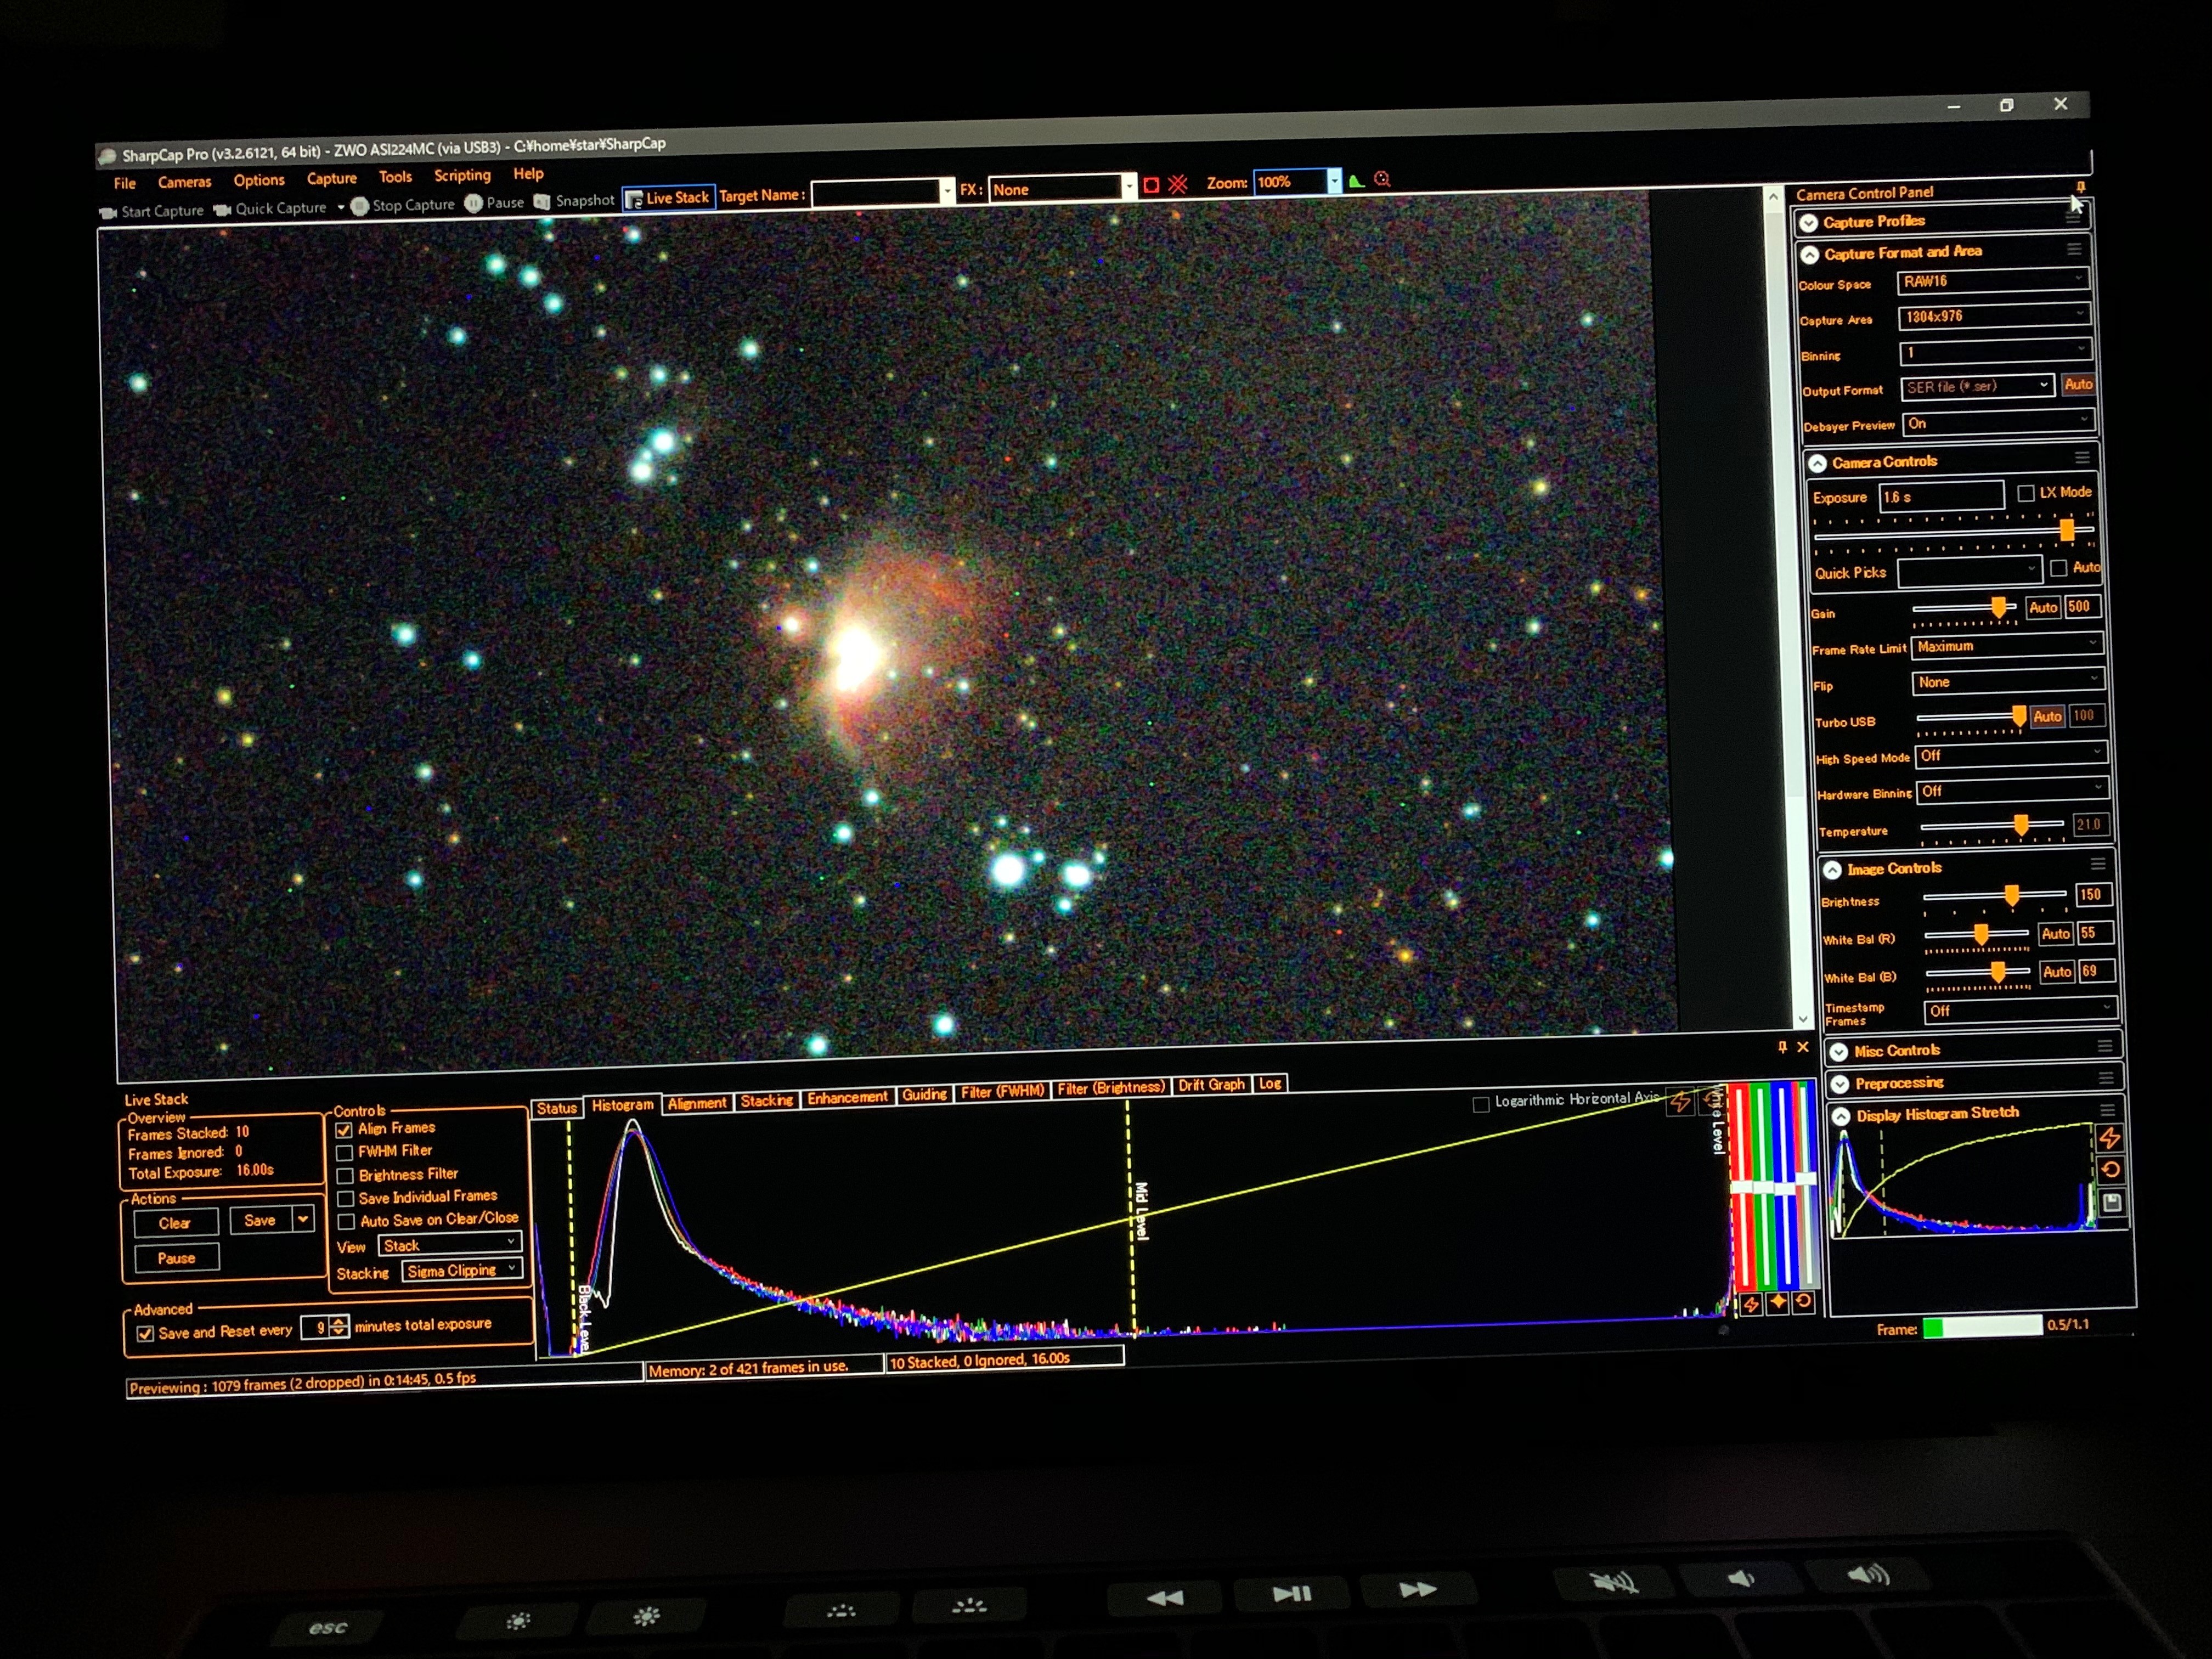
Task: Click the Live Stack toolbar button
Action: coord(668,198)
